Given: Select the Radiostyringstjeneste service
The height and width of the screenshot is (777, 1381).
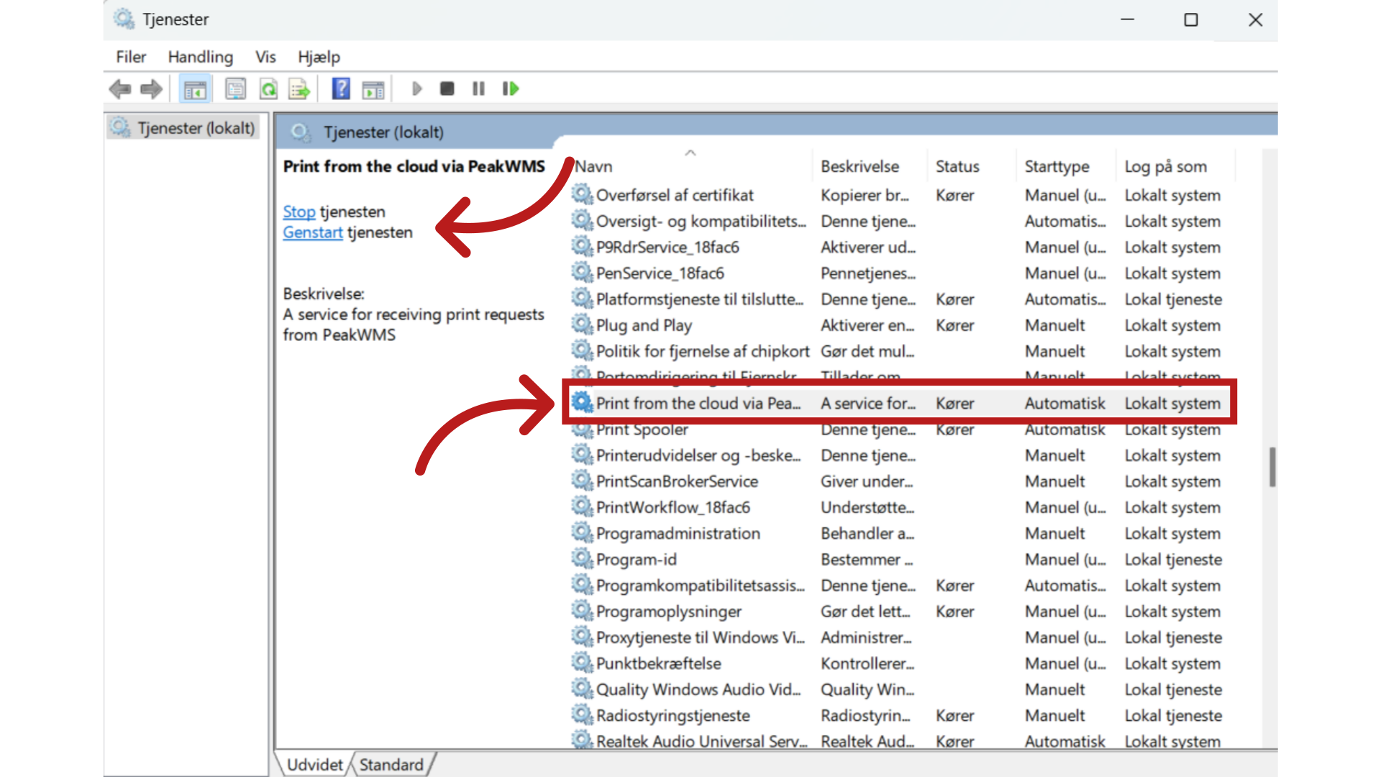Looking at the screenshot, I should pyautogui.click(x=673, y=715).
